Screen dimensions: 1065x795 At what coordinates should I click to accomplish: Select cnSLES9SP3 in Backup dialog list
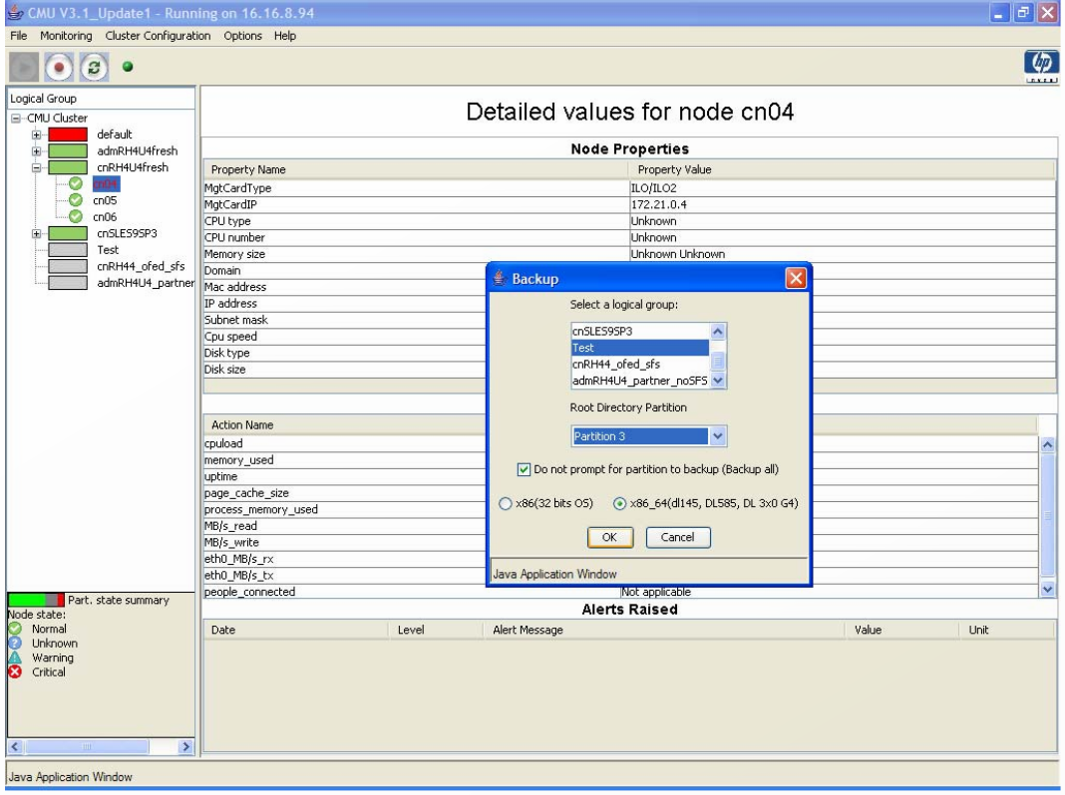click(640, 331)
